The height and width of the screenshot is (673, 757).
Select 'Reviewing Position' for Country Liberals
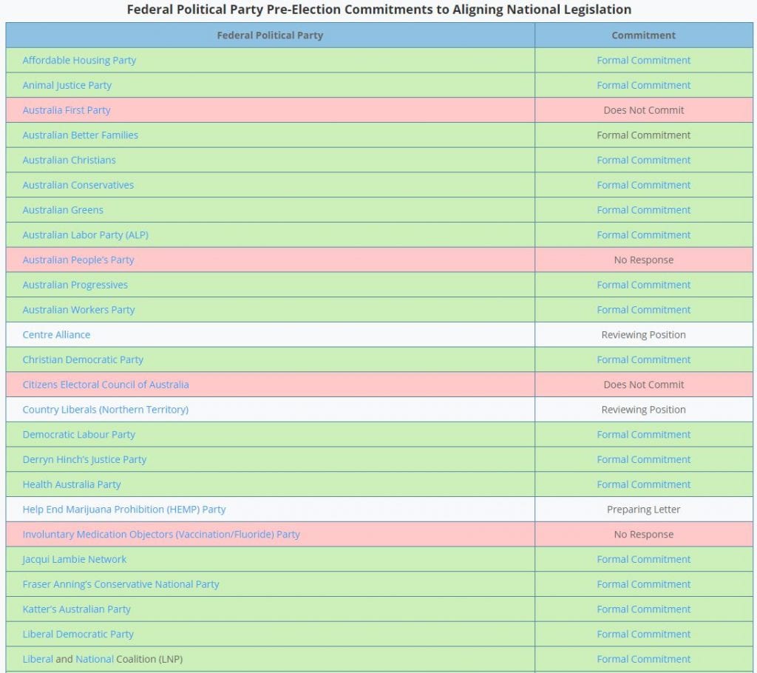(644, 410)
